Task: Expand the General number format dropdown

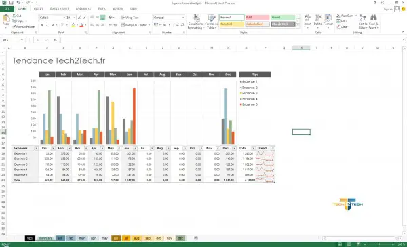Action: 169,18
